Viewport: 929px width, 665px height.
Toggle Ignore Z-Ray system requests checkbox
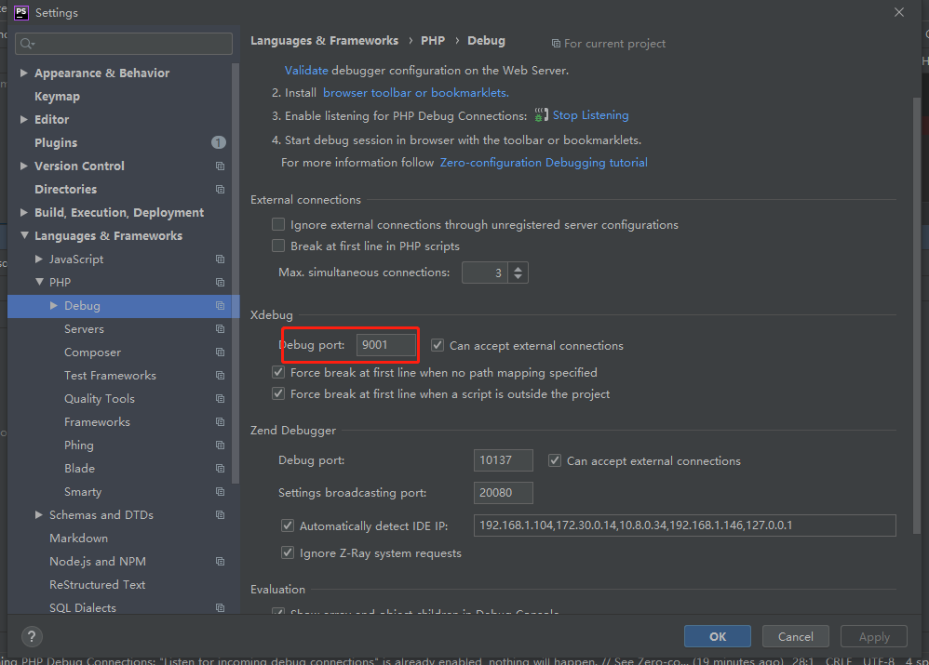pos(288,553)
